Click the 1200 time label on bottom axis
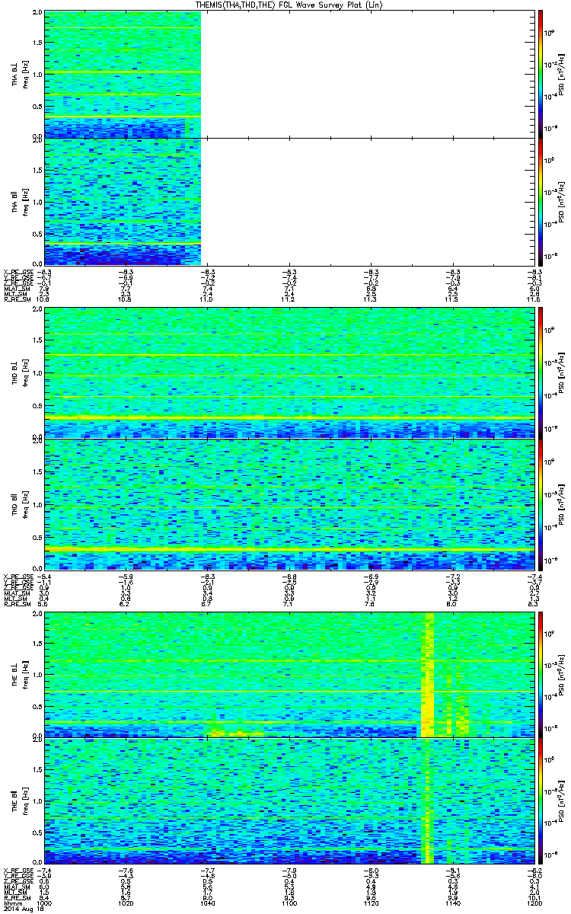 coord(531,904)
